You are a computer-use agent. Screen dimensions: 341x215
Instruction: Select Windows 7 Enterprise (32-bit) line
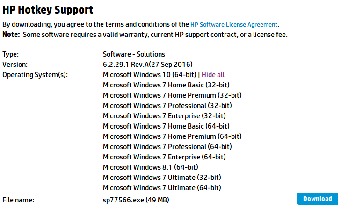164,116
